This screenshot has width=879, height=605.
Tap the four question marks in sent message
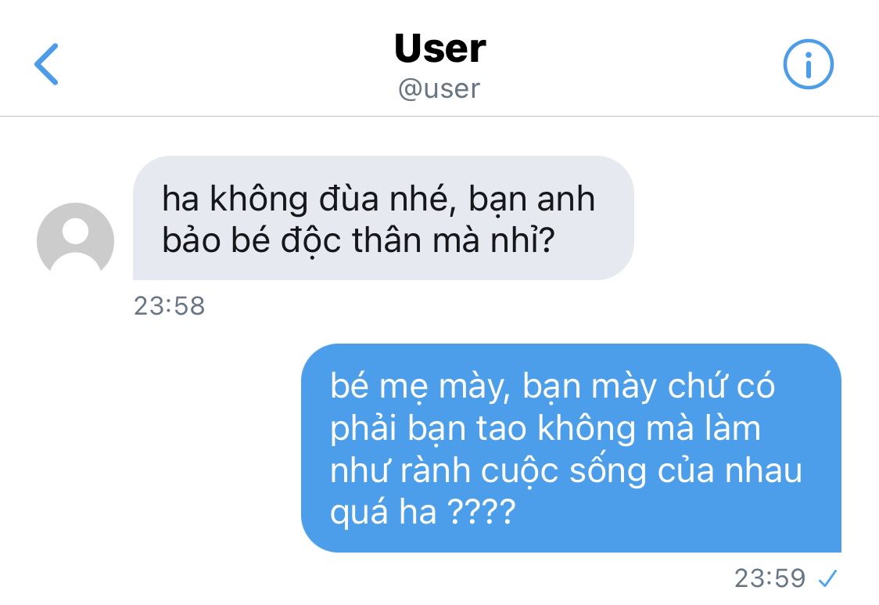[481, 512]
